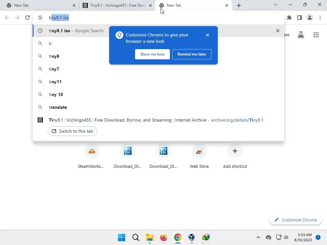327x245 pixels.
Task: Open the SteamWorks shortcut
Action: coord(92,157)
